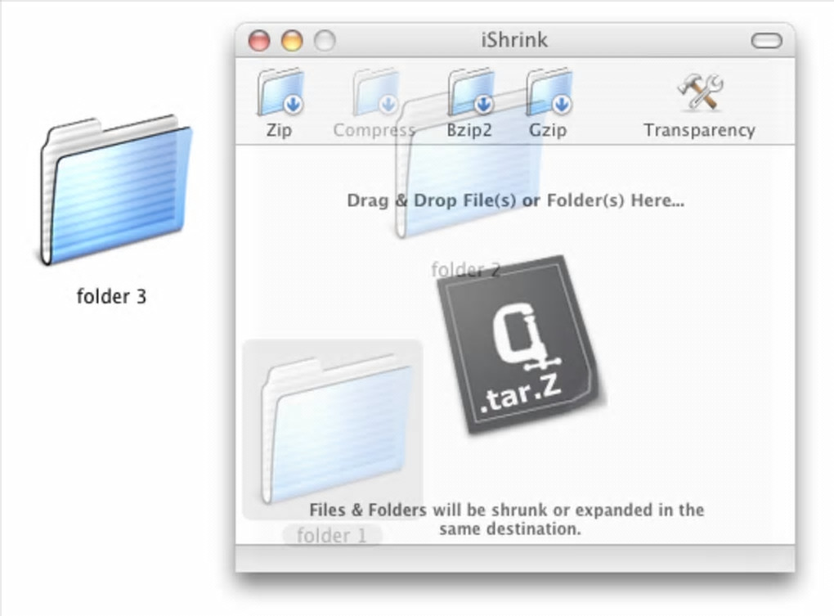Screen dimensions: 834x616
Task: Close the iShrink window
Action: [x=259, y=40]
